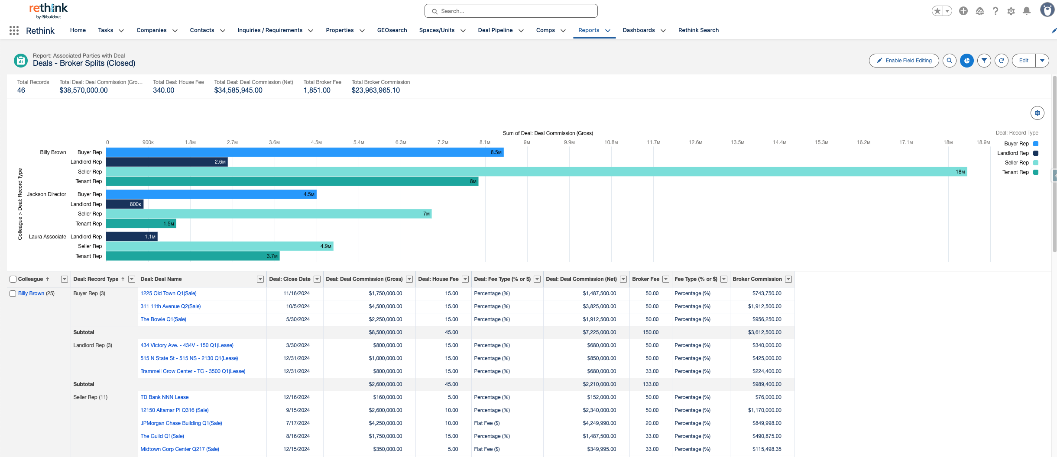Click into the global Search field
This screenshot has width=1057, height=457.
(x=511, y=11)
